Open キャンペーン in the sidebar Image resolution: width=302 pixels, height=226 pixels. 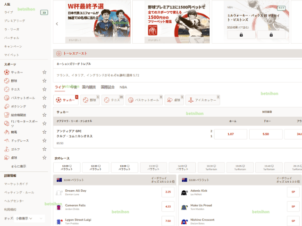pos(13,46)
